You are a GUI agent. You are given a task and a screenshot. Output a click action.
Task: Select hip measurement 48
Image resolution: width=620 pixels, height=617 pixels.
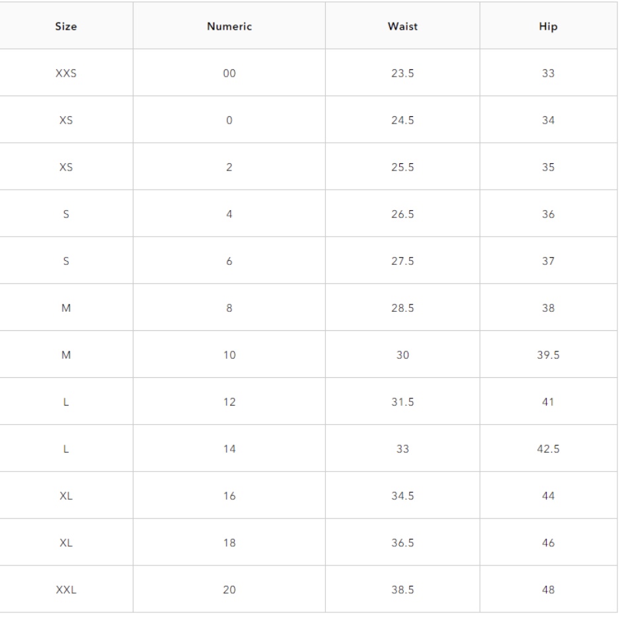click(x=548, y=590)
